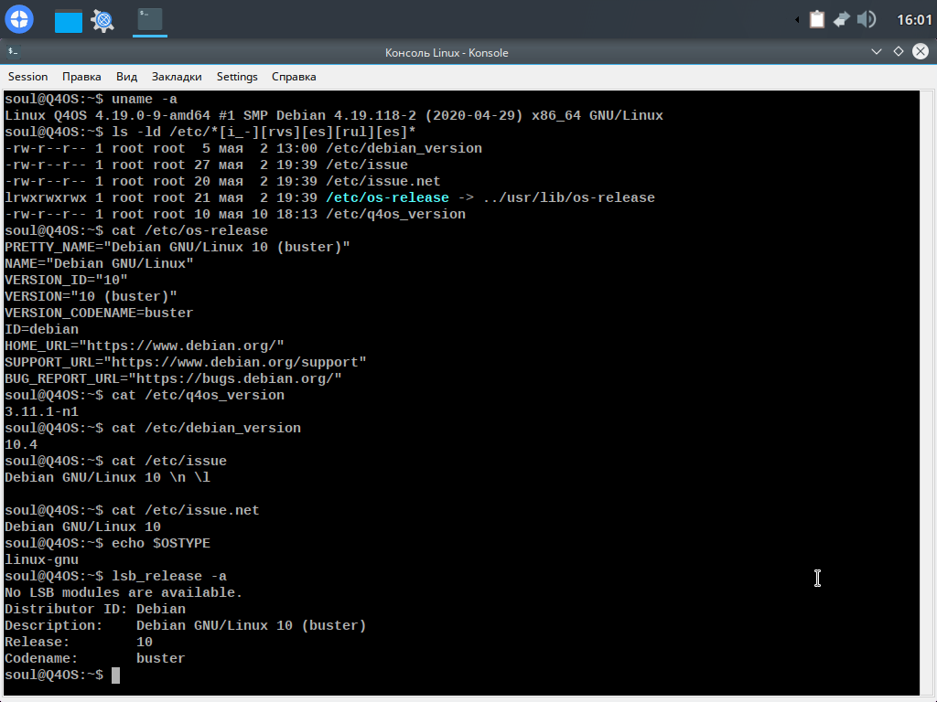This screenshot has height=702, width=937.
Task: Click the /etc/os-release cyan symlink text
Action: pos(388,197)
